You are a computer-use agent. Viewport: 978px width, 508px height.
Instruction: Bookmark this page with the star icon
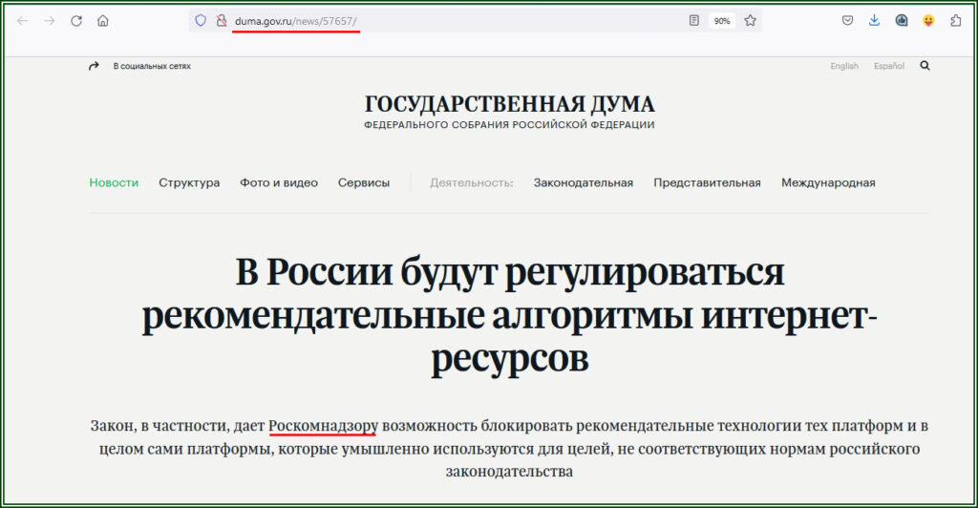tap(751, 21)
